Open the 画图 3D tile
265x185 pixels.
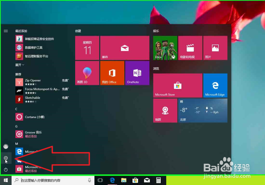tap(87, 73)
